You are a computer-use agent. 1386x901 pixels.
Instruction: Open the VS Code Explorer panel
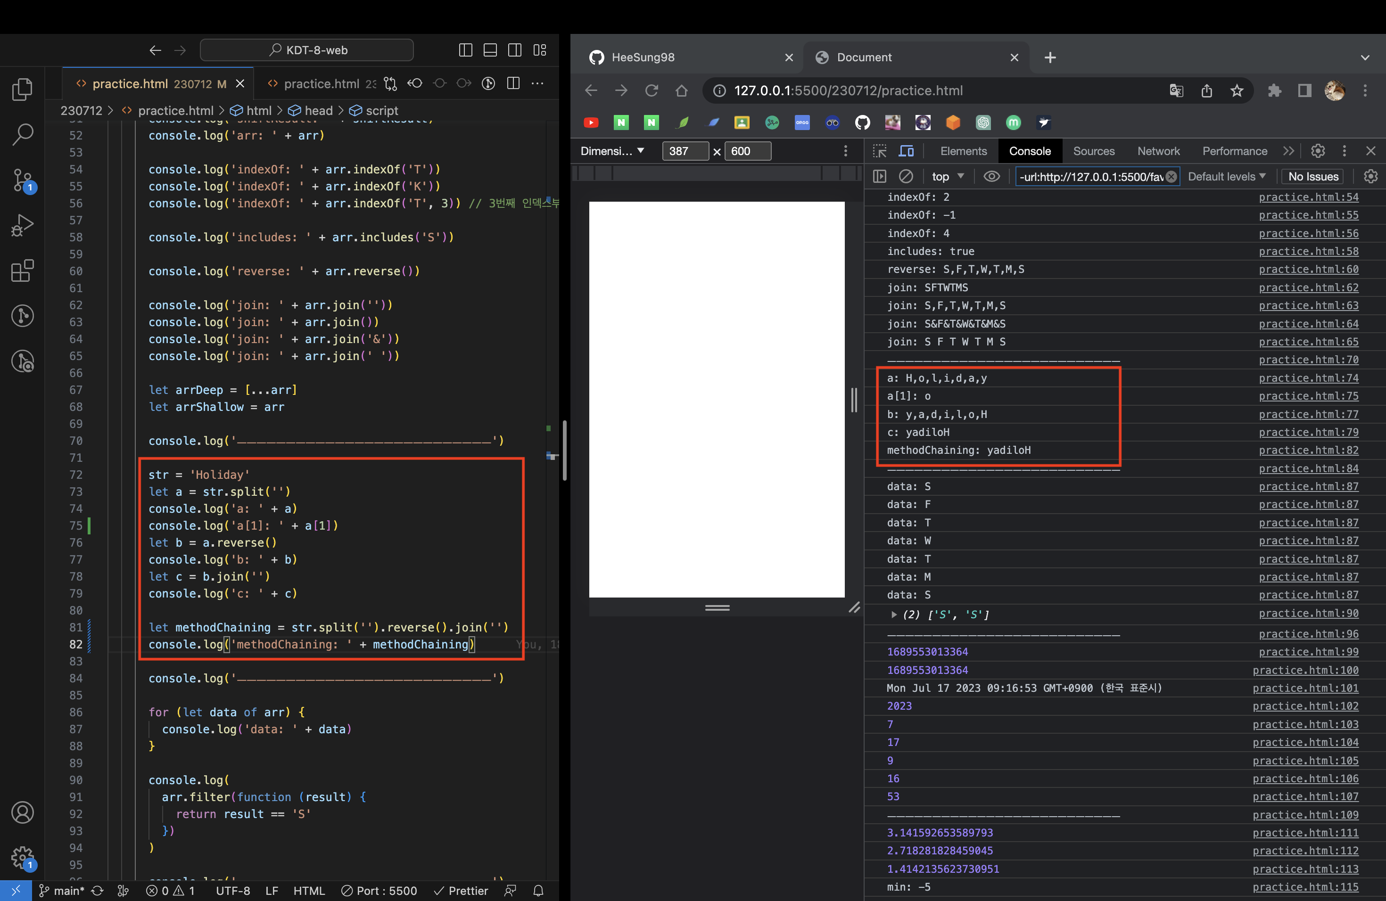coord(22,89)
